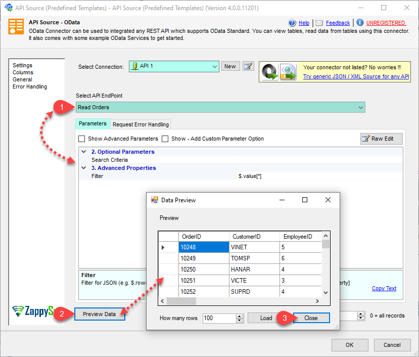The image size is (419, 357).
Task: Click the CustomerID column header
Action: tap(254, 236)
